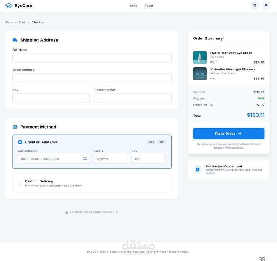Click the Place Order button
This screenshot has height=261, width=277.
(228, 134)
